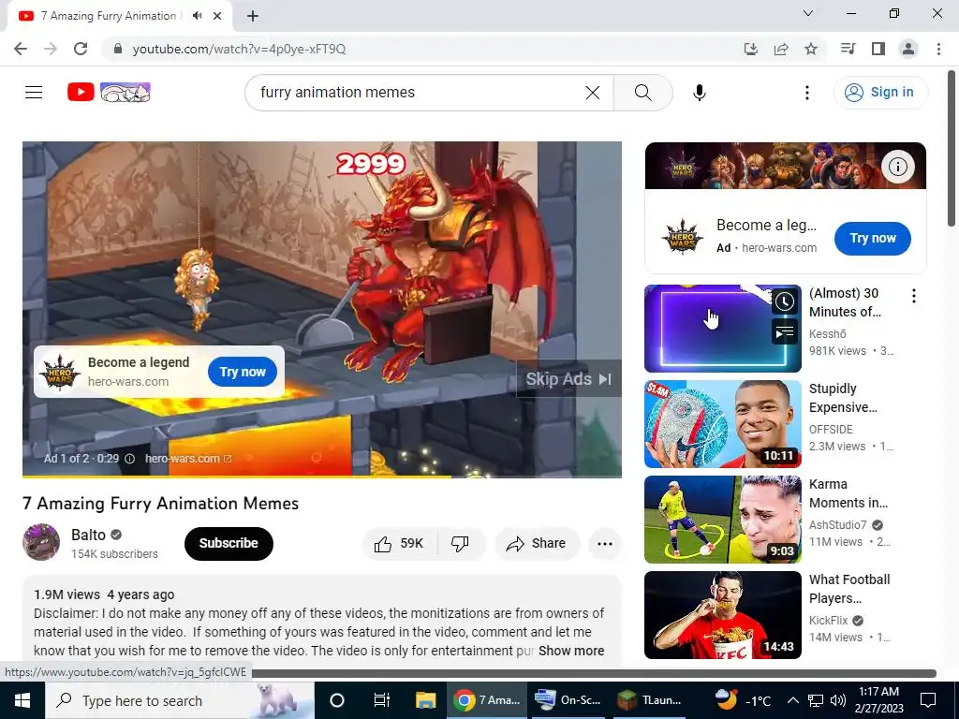The height and width of the screenshot is (719, 959).
Task: Show hidden system tray icons
Action: 792,700
